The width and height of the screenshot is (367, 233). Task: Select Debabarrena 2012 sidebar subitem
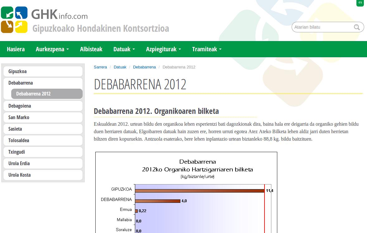click(x=47, y=94)
